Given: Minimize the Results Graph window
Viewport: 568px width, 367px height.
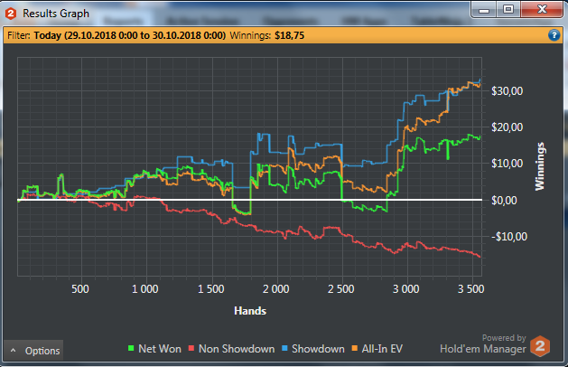Looking at the screenshot, I should (x=484, y=10).
